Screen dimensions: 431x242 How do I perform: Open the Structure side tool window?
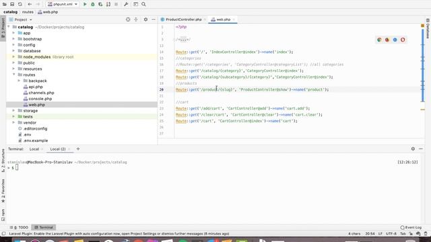(x=3, y=161)
